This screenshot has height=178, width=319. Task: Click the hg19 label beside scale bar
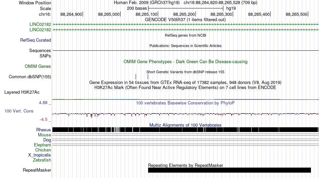(231, 8)
